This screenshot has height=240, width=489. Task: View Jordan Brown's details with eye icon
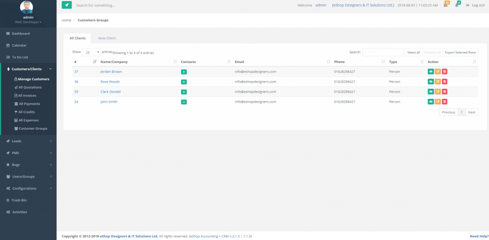tap(431, 72)
